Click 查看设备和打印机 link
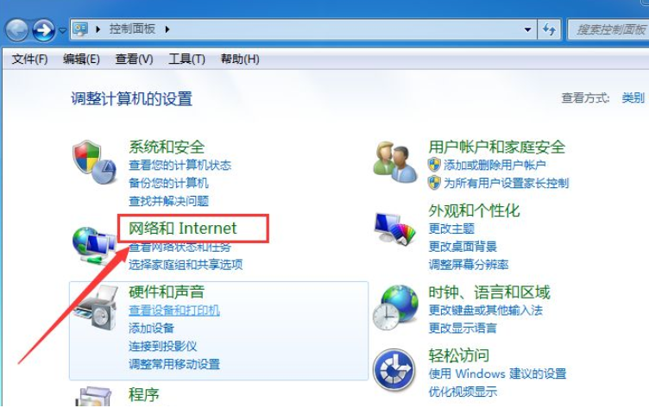The height and width of the screenshot is (408, 649). coord(174,311)
